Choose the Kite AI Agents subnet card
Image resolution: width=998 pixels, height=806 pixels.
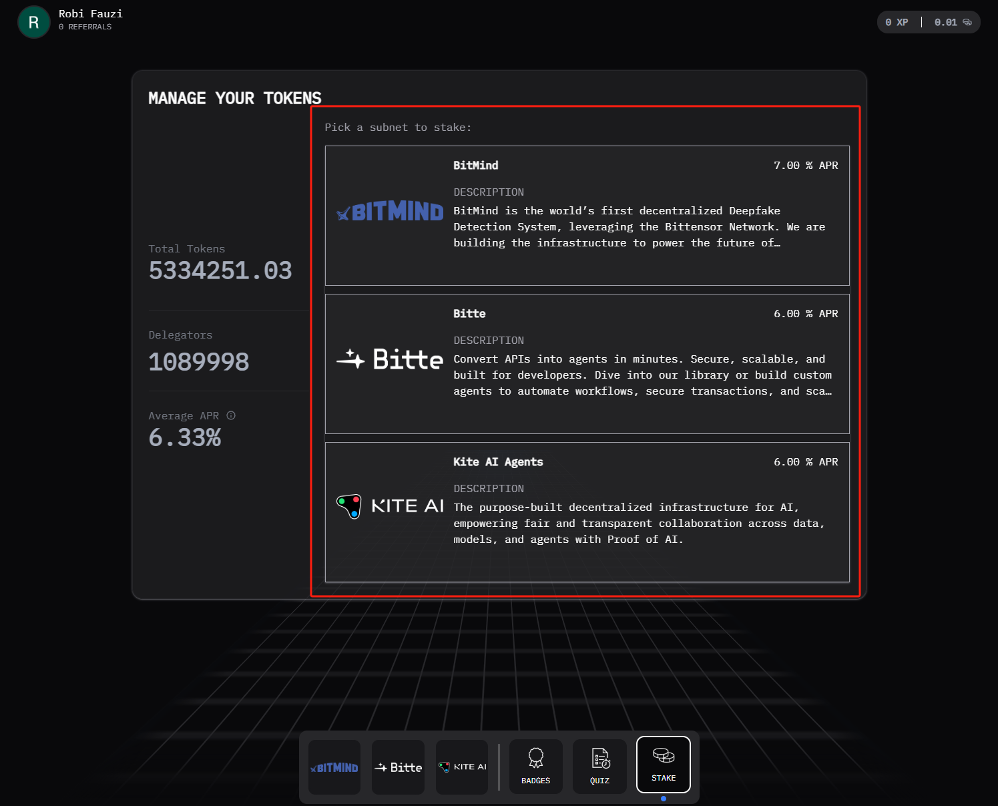point(587,512)
